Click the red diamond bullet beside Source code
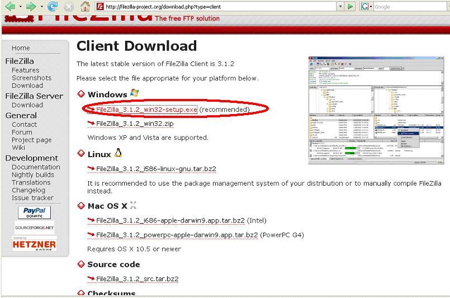Viewport: 450px width, 298px height. coord(81,264)
